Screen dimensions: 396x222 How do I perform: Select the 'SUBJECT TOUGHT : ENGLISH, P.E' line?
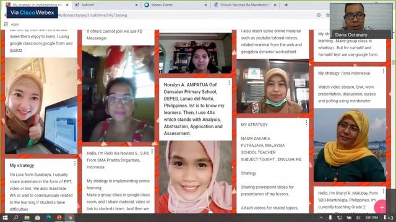(x=271, y=159)
